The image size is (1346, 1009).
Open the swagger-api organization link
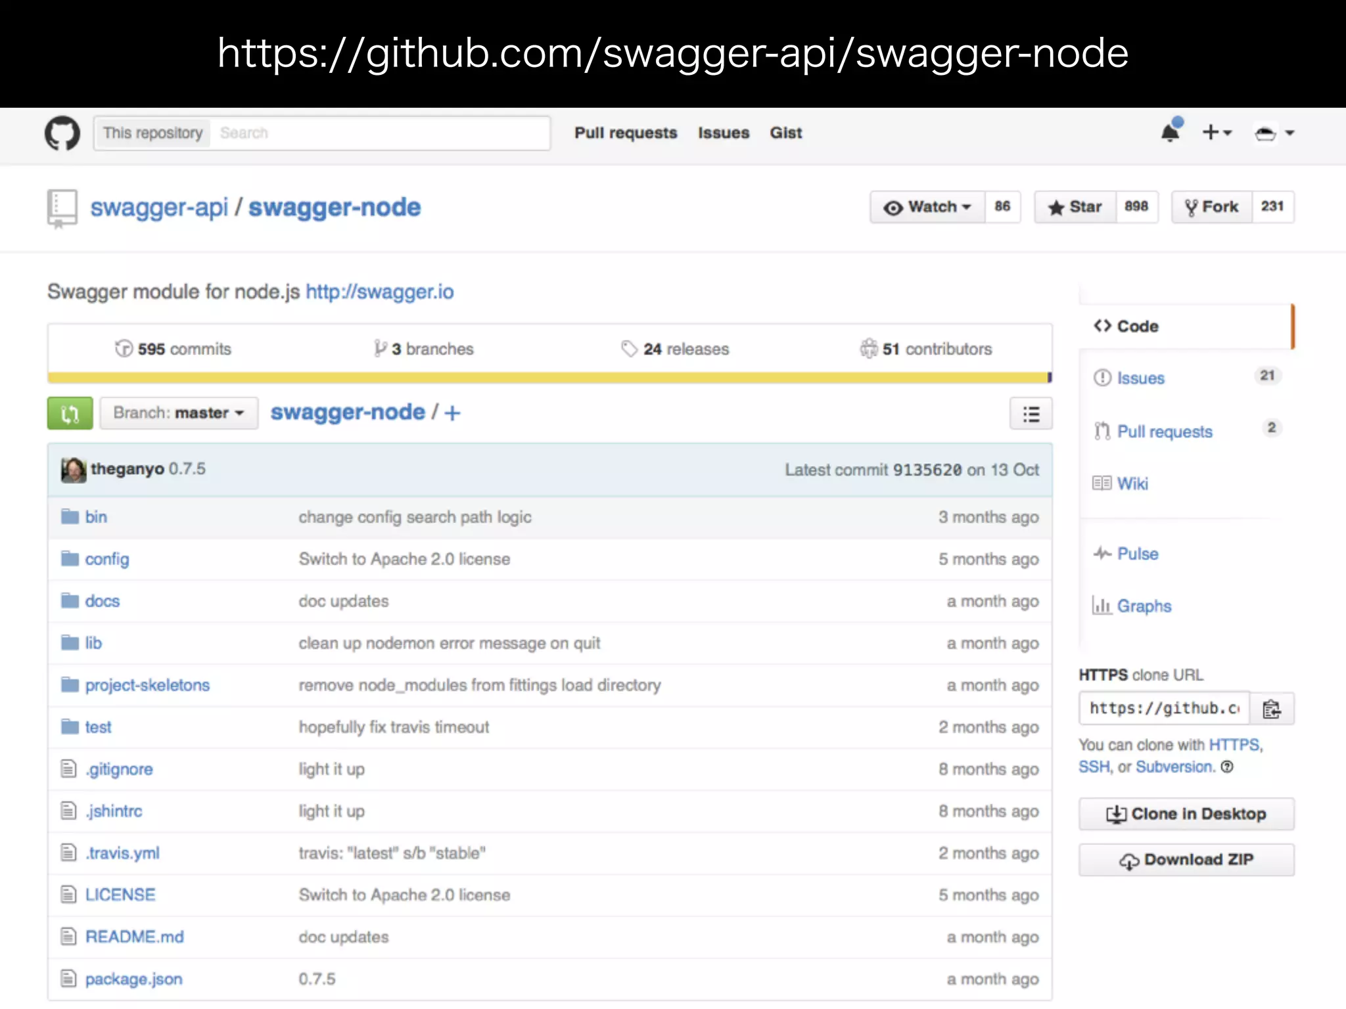(x=159, y=207)
